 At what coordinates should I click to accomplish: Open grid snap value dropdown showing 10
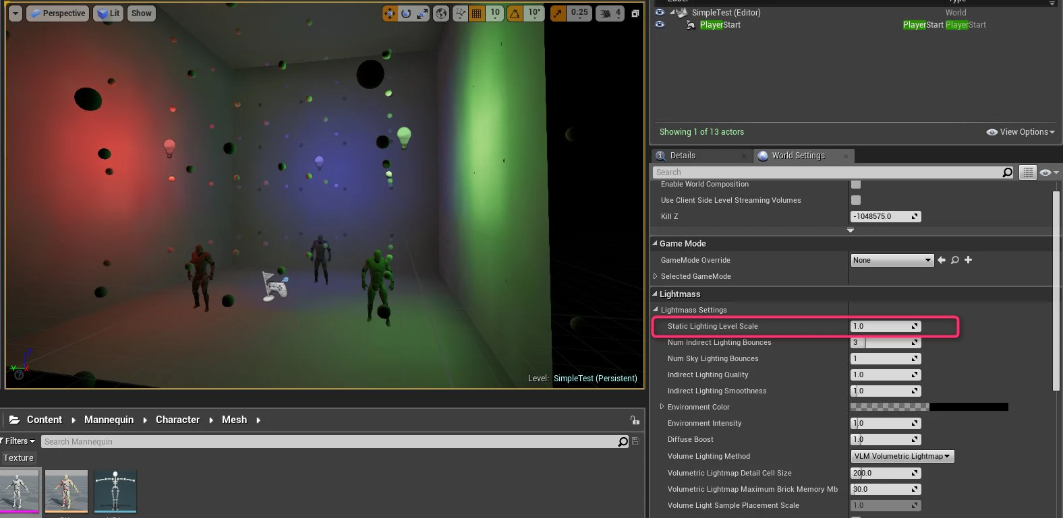point(495,13)
